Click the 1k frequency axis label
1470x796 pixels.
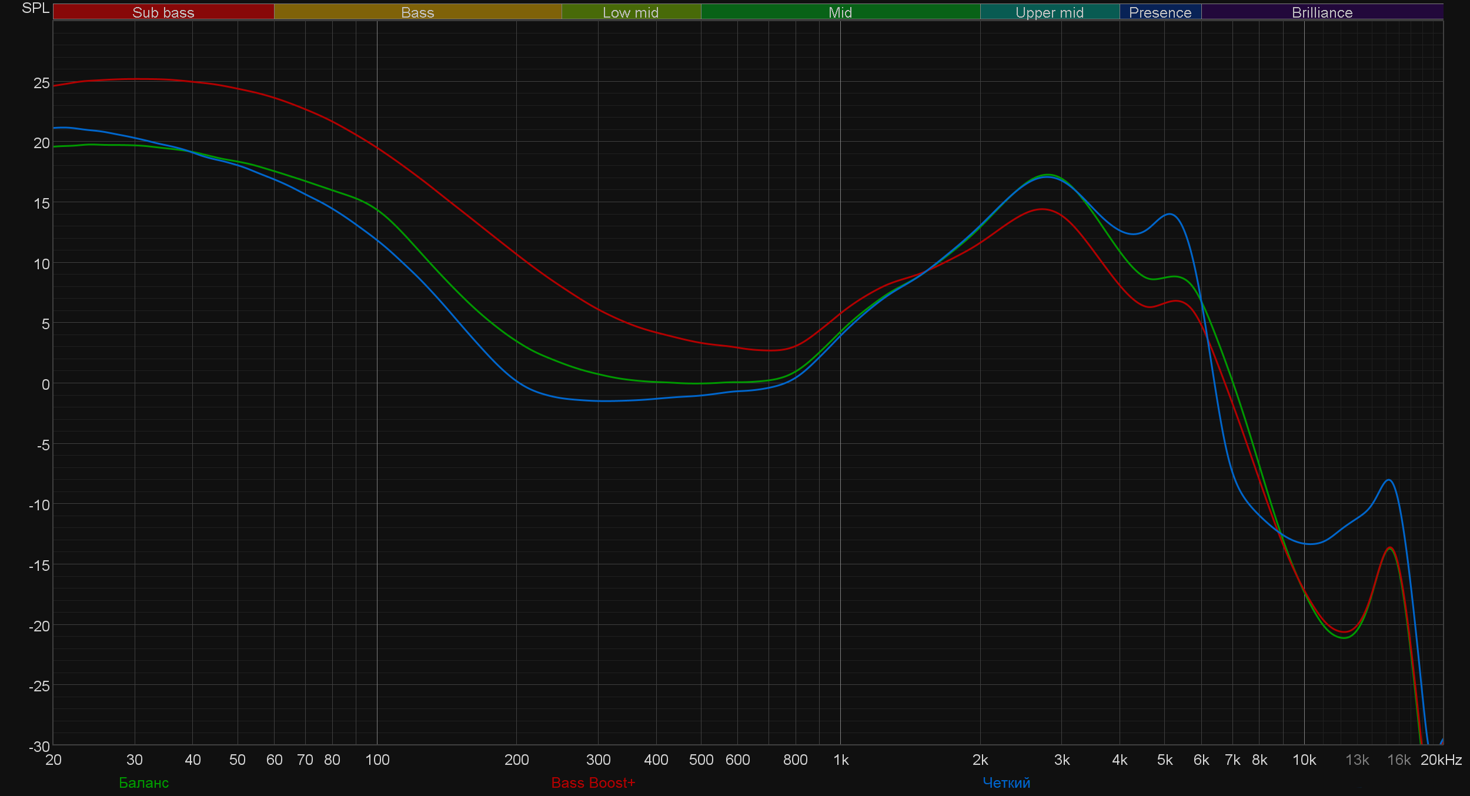[x=841, y=760]
